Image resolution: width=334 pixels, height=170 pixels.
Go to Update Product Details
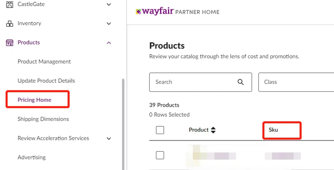coord(46,81)
